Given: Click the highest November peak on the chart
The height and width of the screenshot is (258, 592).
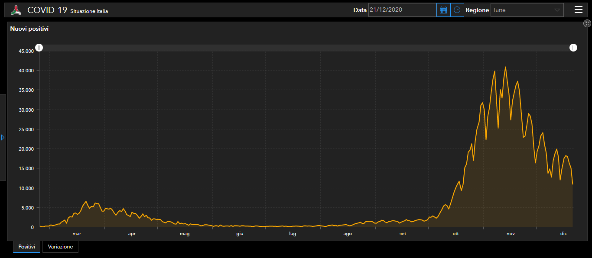Looking at the screenshot, I should pyautogui.click(x=505, y=67).
